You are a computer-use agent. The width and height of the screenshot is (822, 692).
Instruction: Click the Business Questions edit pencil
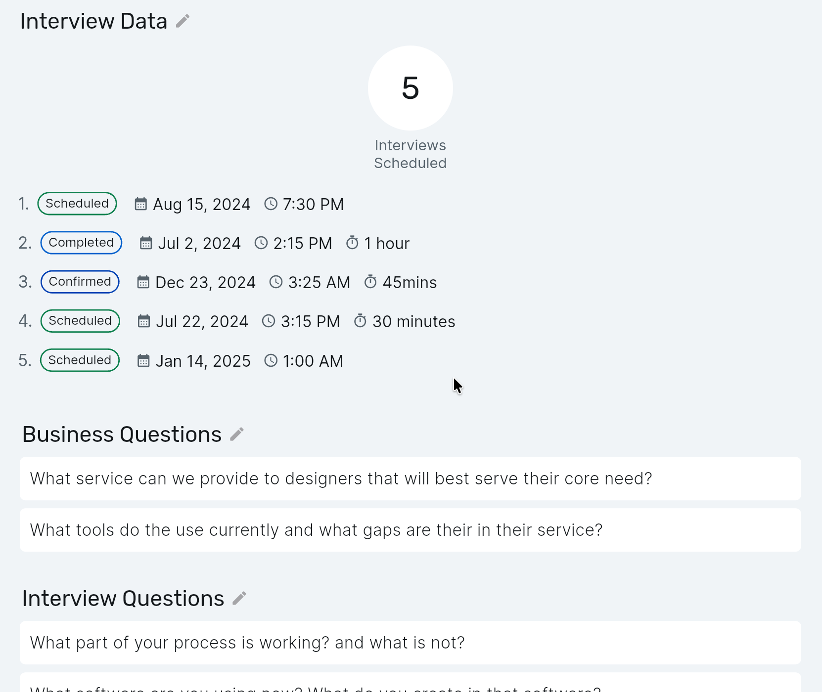click(237, 434)
